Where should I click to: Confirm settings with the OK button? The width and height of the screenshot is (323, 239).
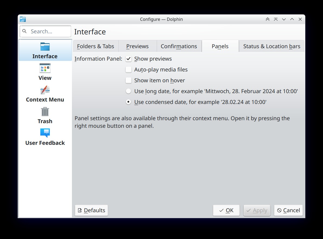pos(226,210)
